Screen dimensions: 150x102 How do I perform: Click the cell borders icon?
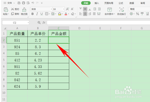click(47, 14)
